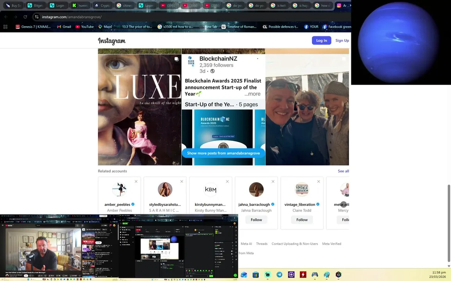Dismiss the amber_peebles suggestion card

coord(136,181)
